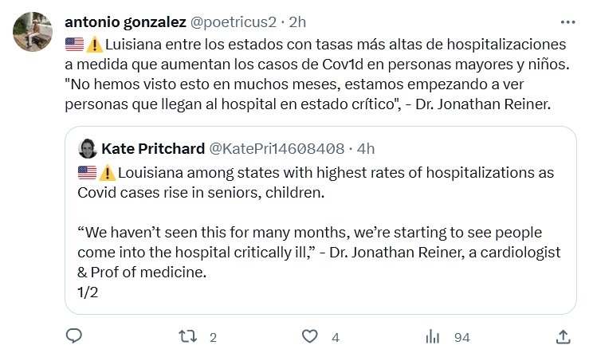Click the @KatePri14608408 handle
The width and height of the screenshot is (593, 357).
[276, 147]
